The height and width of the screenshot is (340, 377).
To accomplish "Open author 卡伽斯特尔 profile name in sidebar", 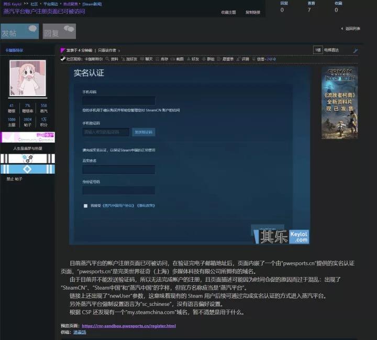I will (14, 50).
